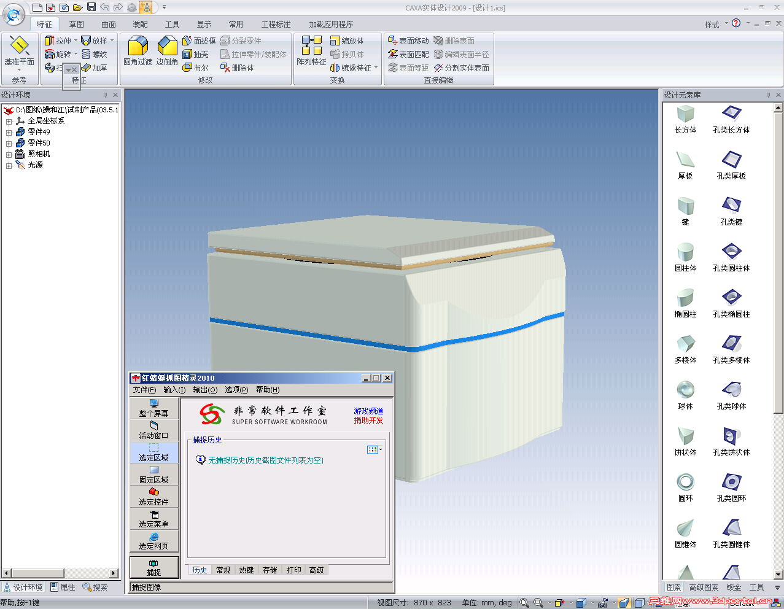Switch to the 装配 ribbon tab
784x609 pixels.
141,24
